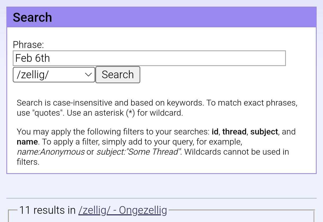Click the Phrase input containing "Feb 6th"
This screenshot has height=222, width=323.
click(x=149, y=58)
